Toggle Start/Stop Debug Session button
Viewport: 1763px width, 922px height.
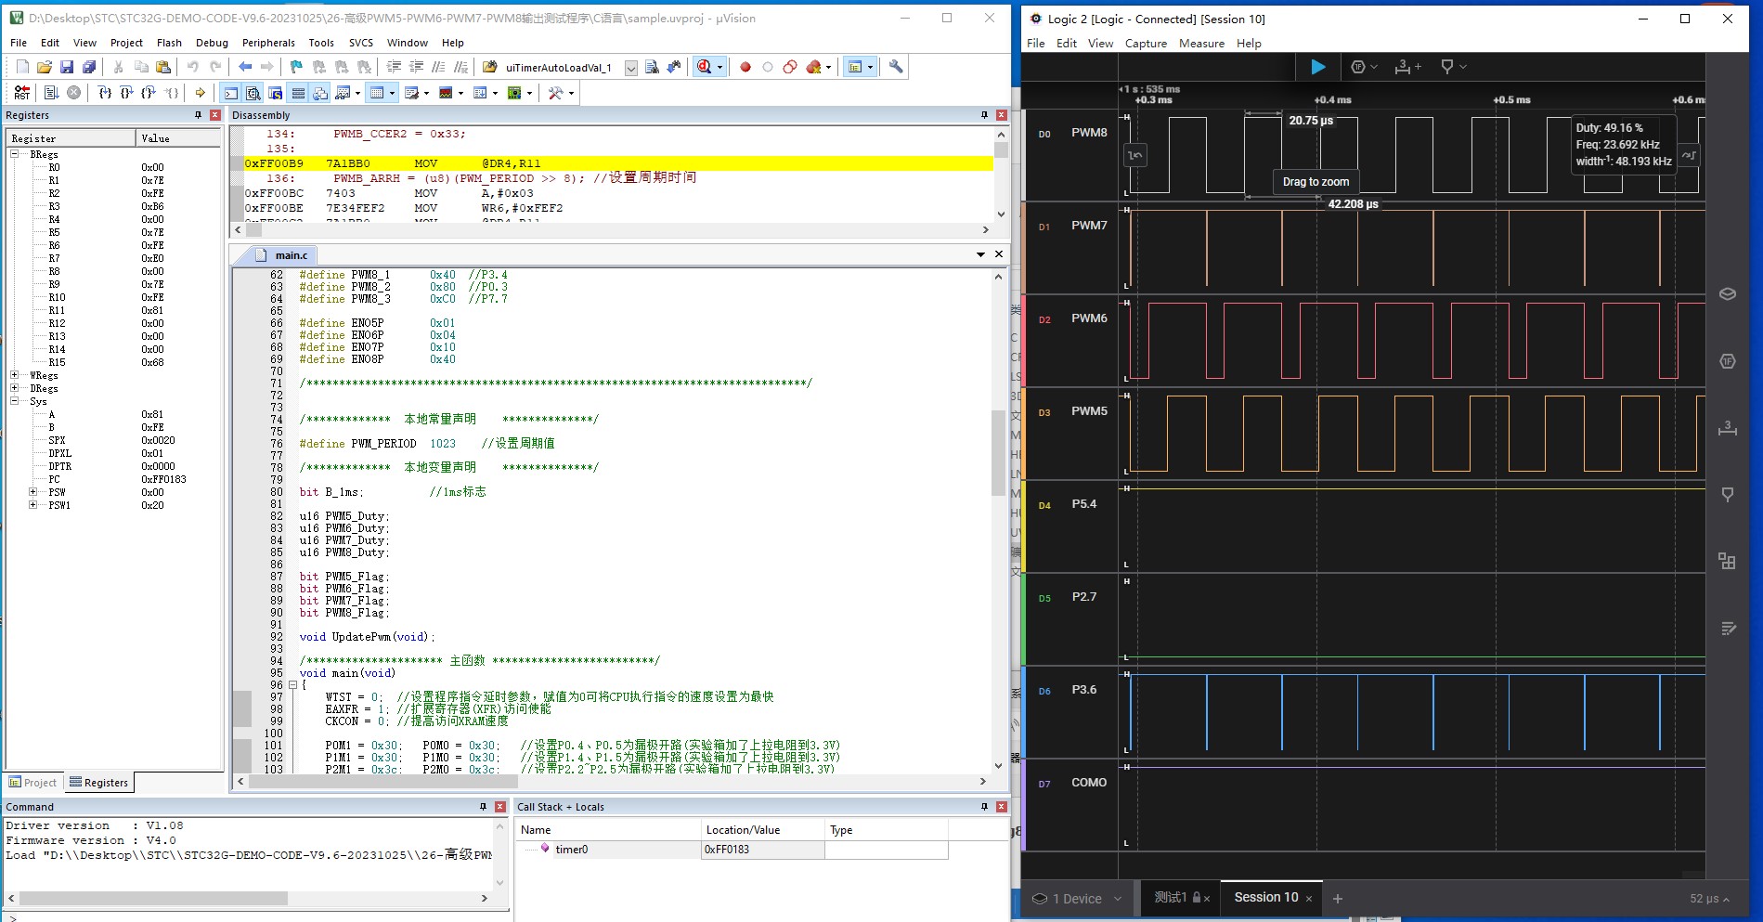pyautogui.click(x=704, y=67)
